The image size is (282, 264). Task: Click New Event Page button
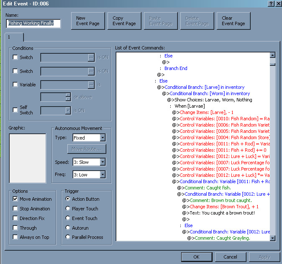pos(88,21)
